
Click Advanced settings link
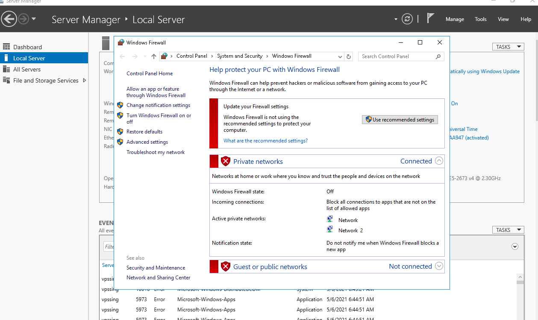[147, 142]
